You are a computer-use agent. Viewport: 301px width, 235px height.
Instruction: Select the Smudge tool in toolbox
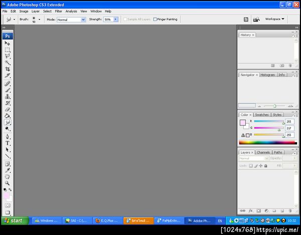tap(8, 122)
